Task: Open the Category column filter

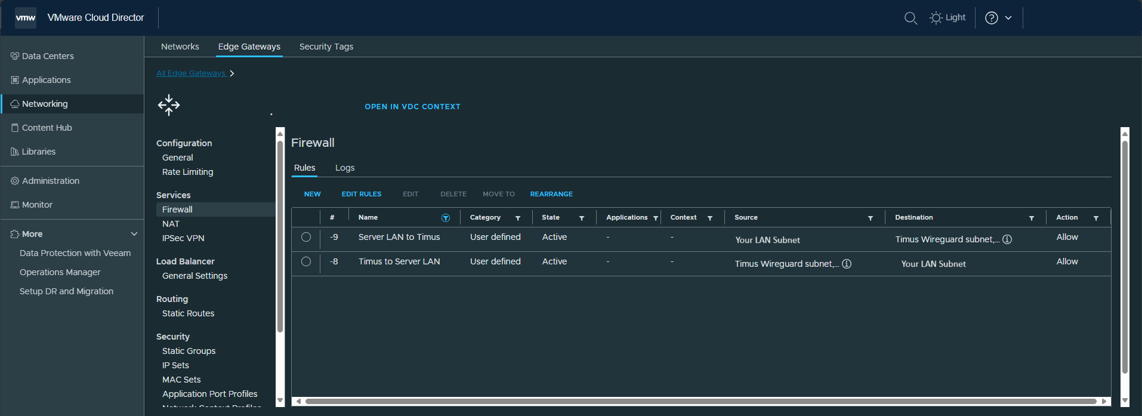Action: tap(518, 218)
